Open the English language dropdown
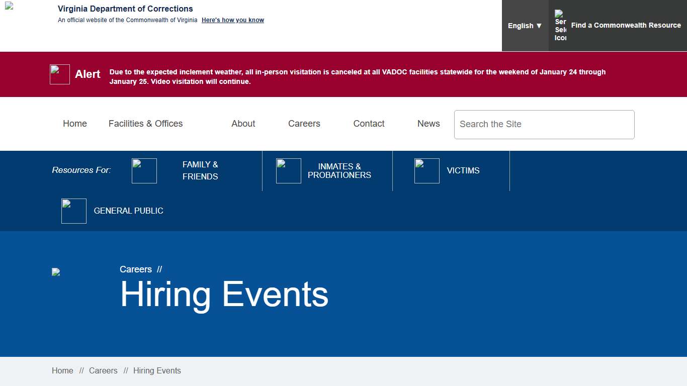687x386 pixels. 525,25
